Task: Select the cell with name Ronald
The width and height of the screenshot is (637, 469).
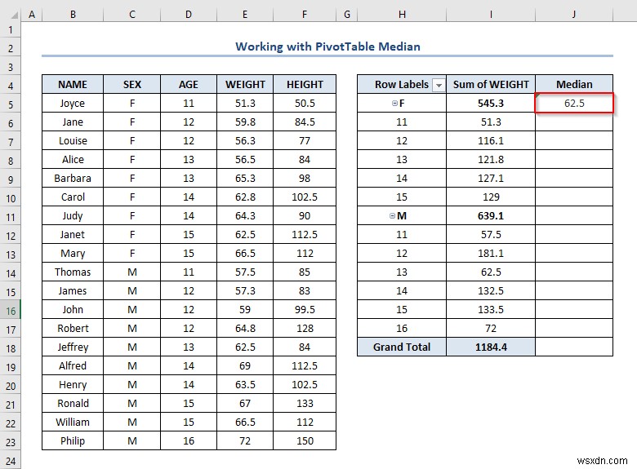Action: (x=73, y=403)
